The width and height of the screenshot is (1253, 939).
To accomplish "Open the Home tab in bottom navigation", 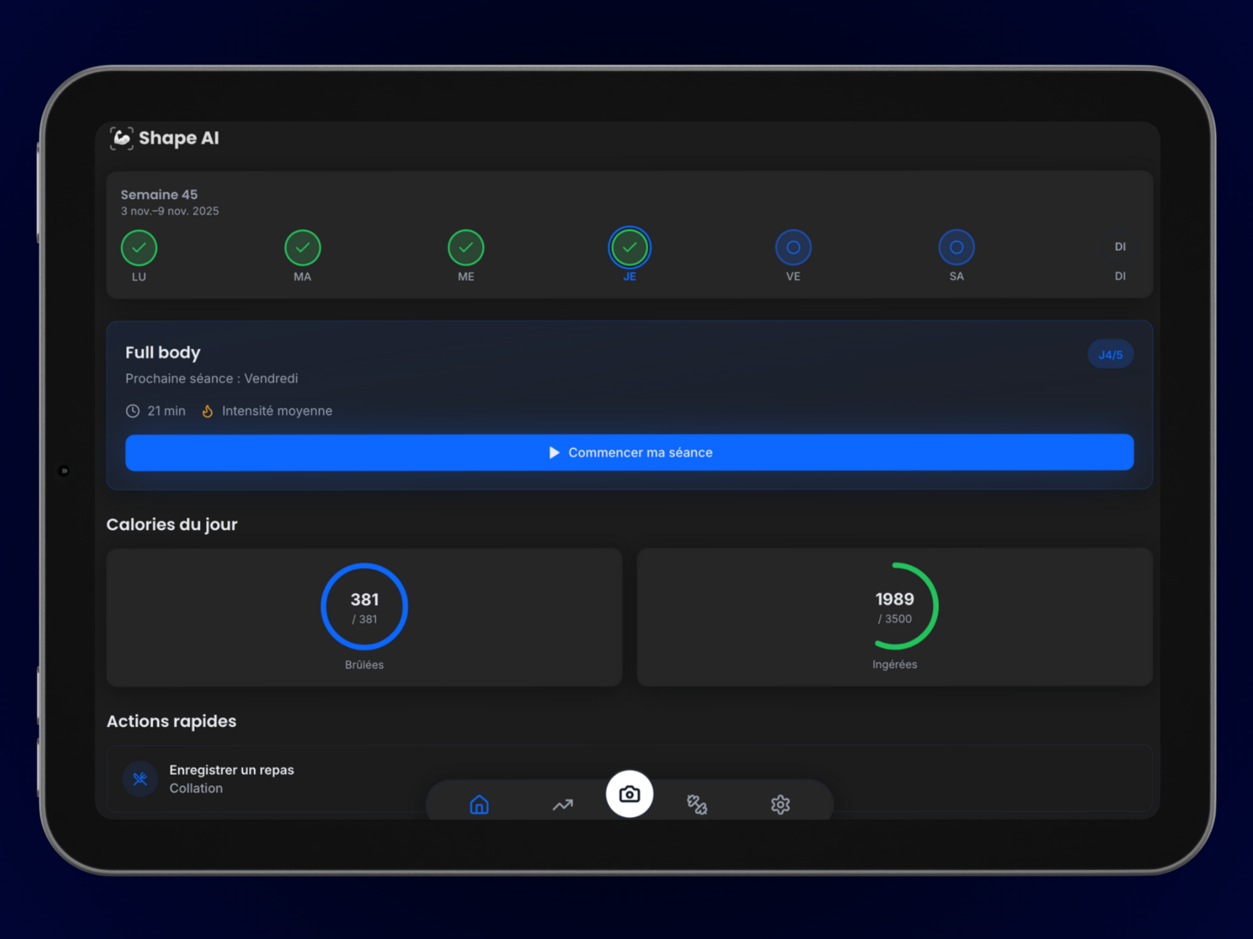I will (479, 804).
